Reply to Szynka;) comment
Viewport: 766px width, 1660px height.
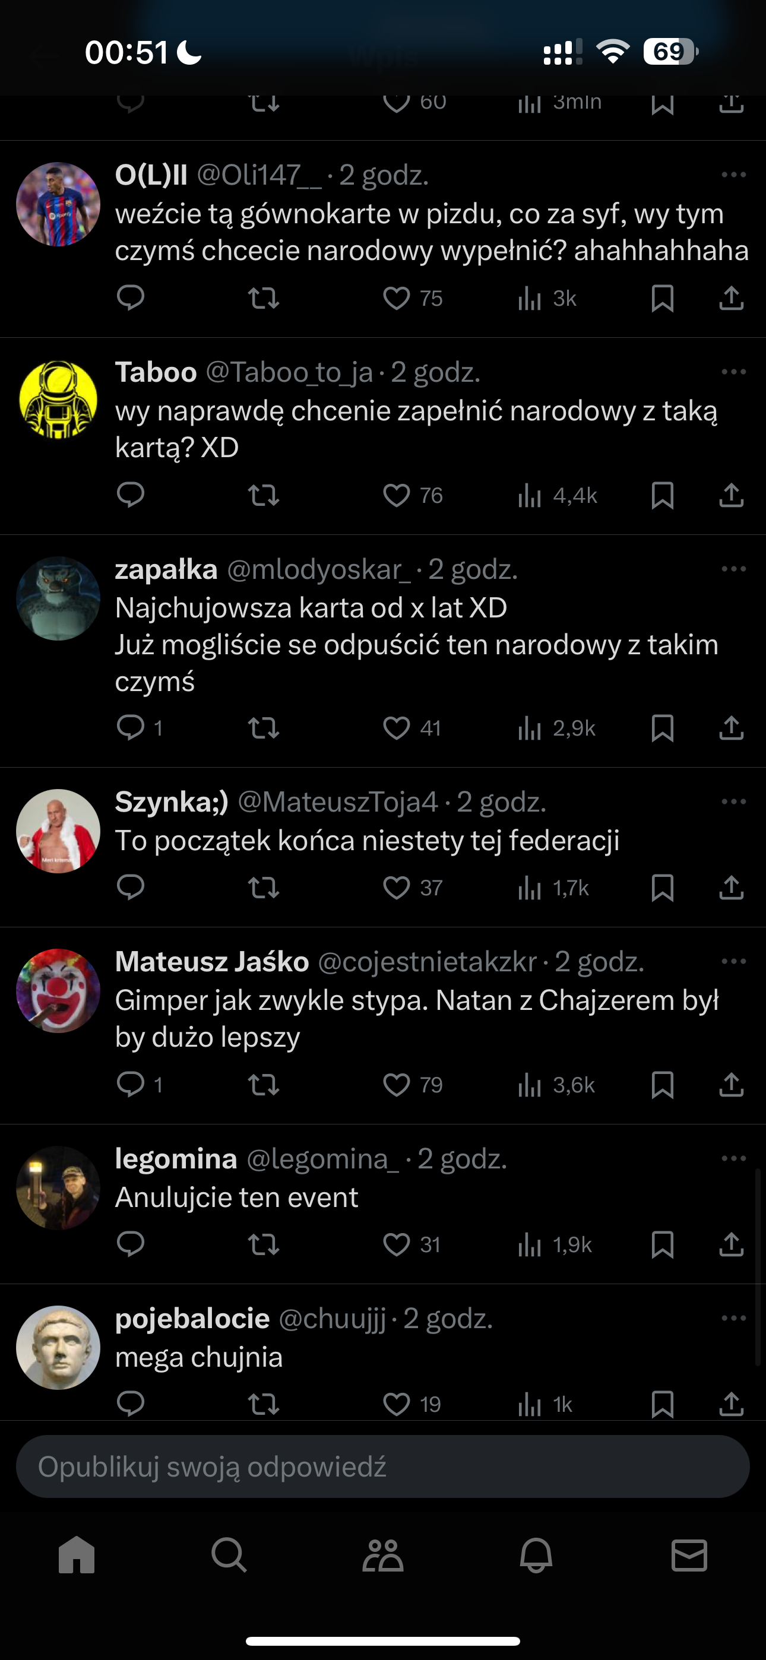click(130, 888)
